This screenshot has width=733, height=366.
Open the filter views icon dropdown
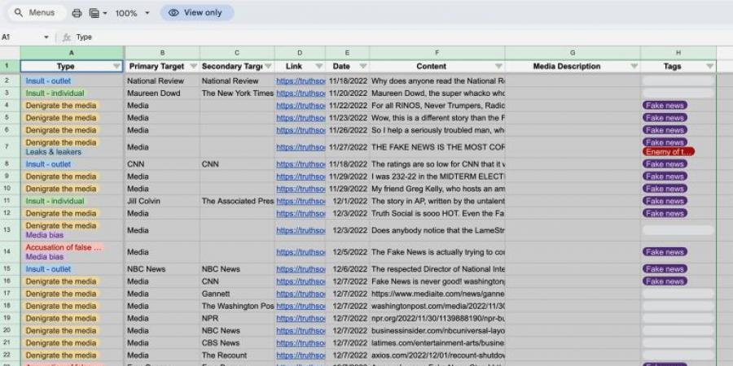tap(99, 13)
